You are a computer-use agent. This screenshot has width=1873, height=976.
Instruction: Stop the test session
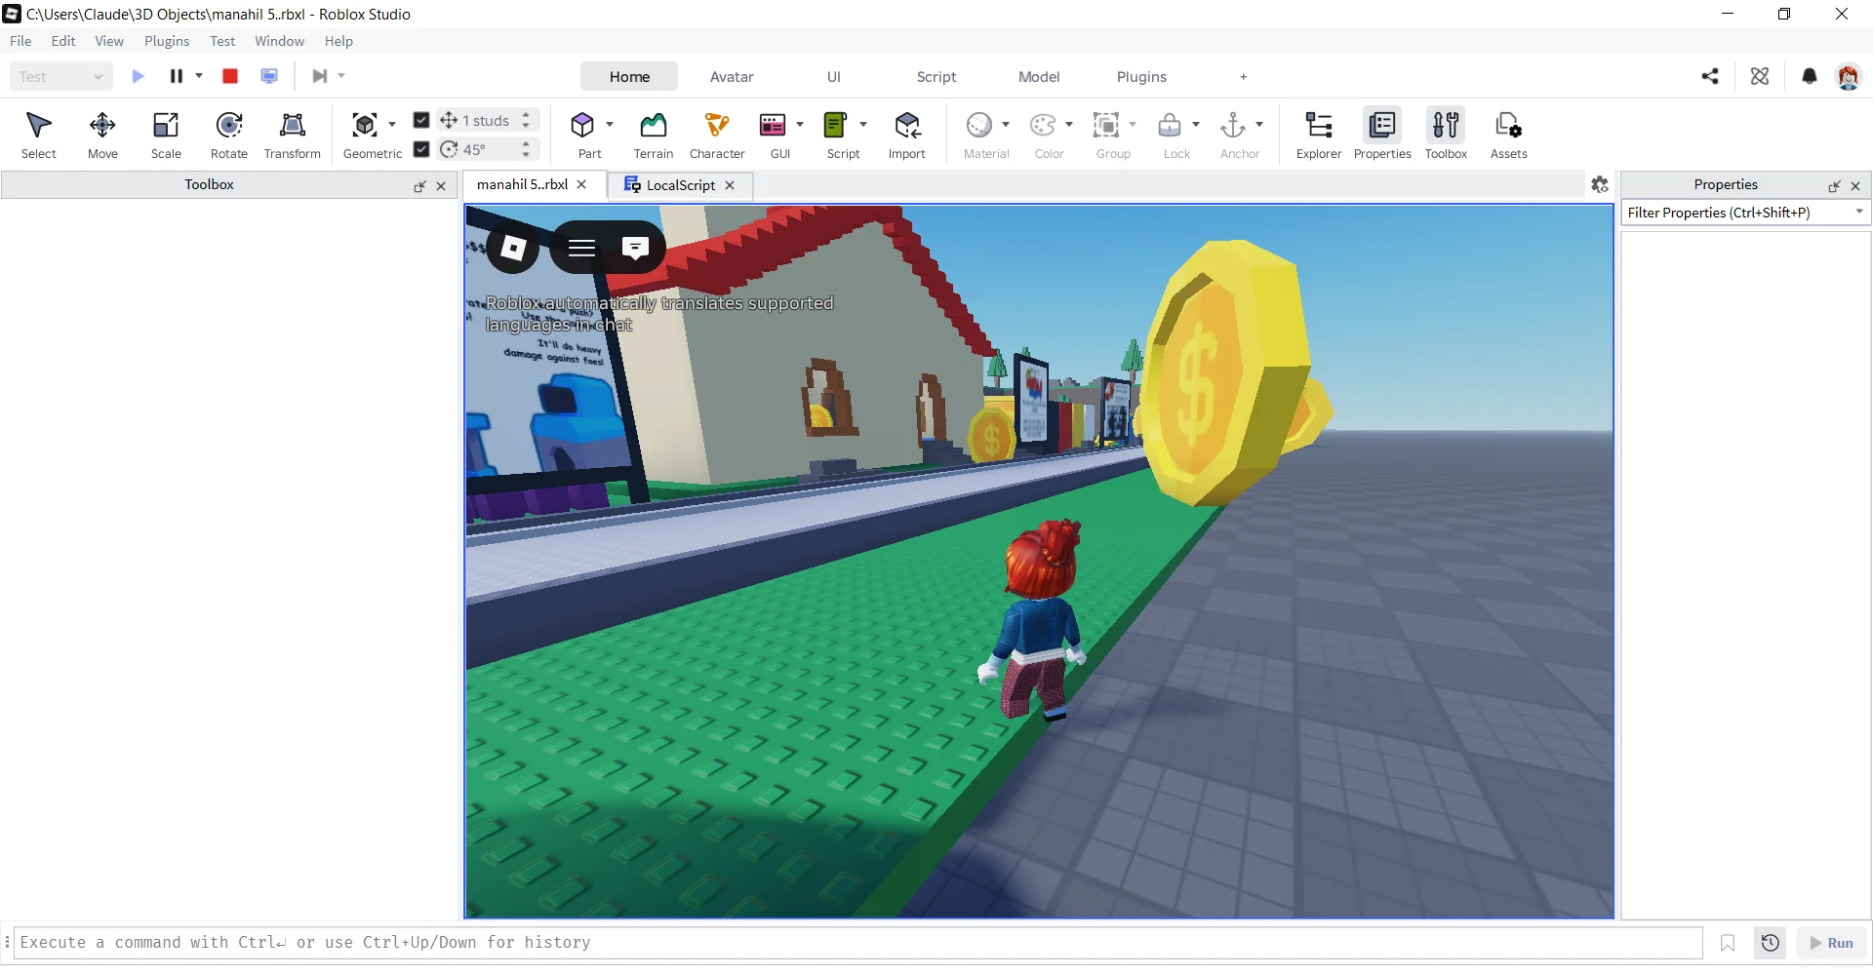click(230, 76)
